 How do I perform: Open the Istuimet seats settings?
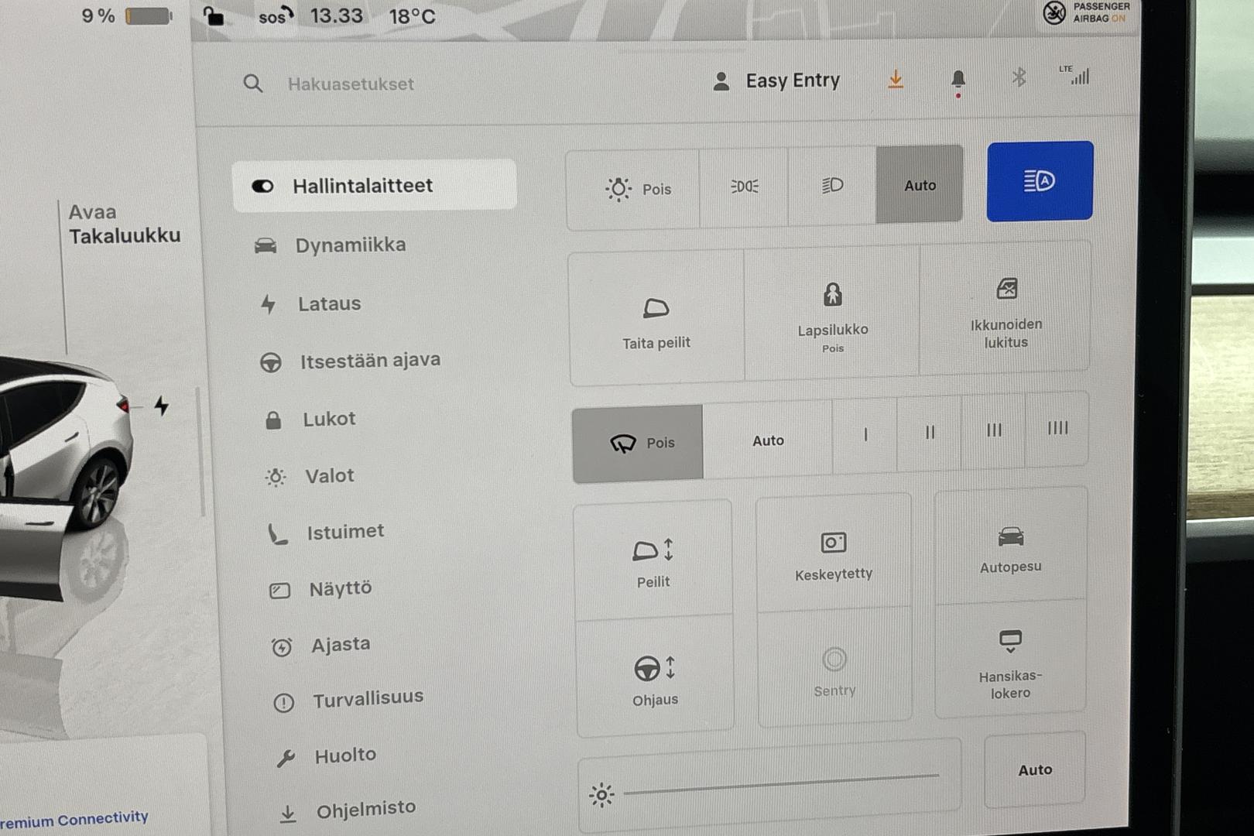(x=326, y=533)
